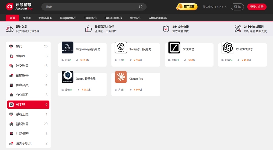Switch to the Telegram账号 tab
The width and height of the screenshot is (273, 150).
68,18
